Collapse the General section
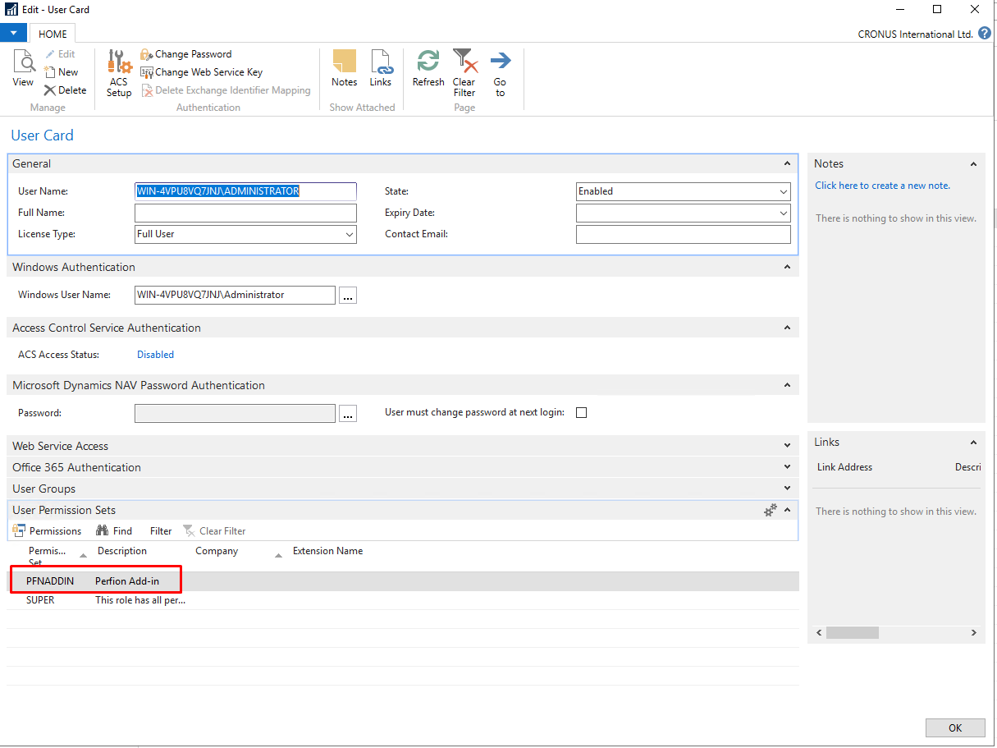 (x=788, y=163)
